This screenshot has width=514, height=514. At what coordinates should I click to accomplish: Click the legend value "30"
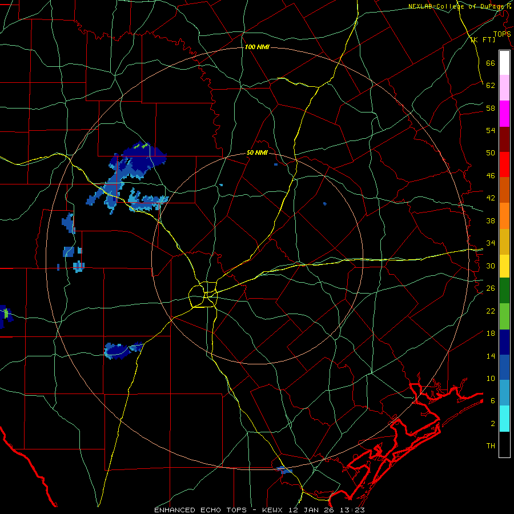point(491,266)
